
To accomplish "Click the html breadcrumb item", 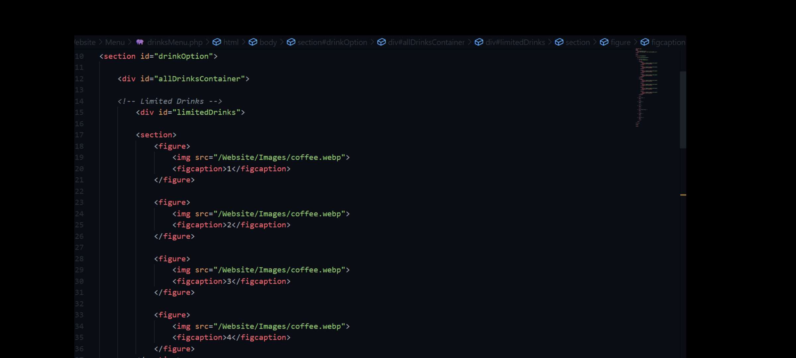I will [231, 42].
